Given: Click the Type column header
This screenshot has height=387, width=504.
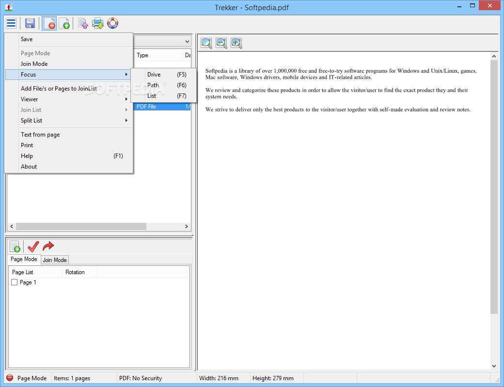Looking at the screenshot, I should pos(157,55).
